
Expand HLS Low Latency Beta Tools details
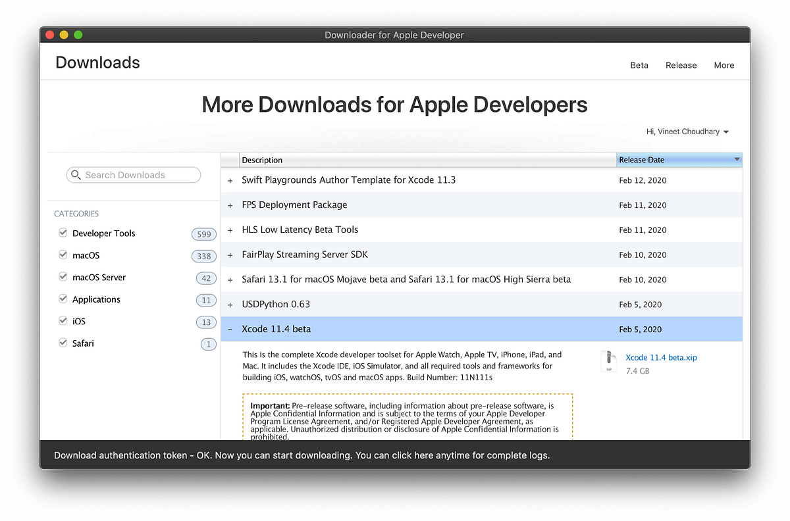230,230
